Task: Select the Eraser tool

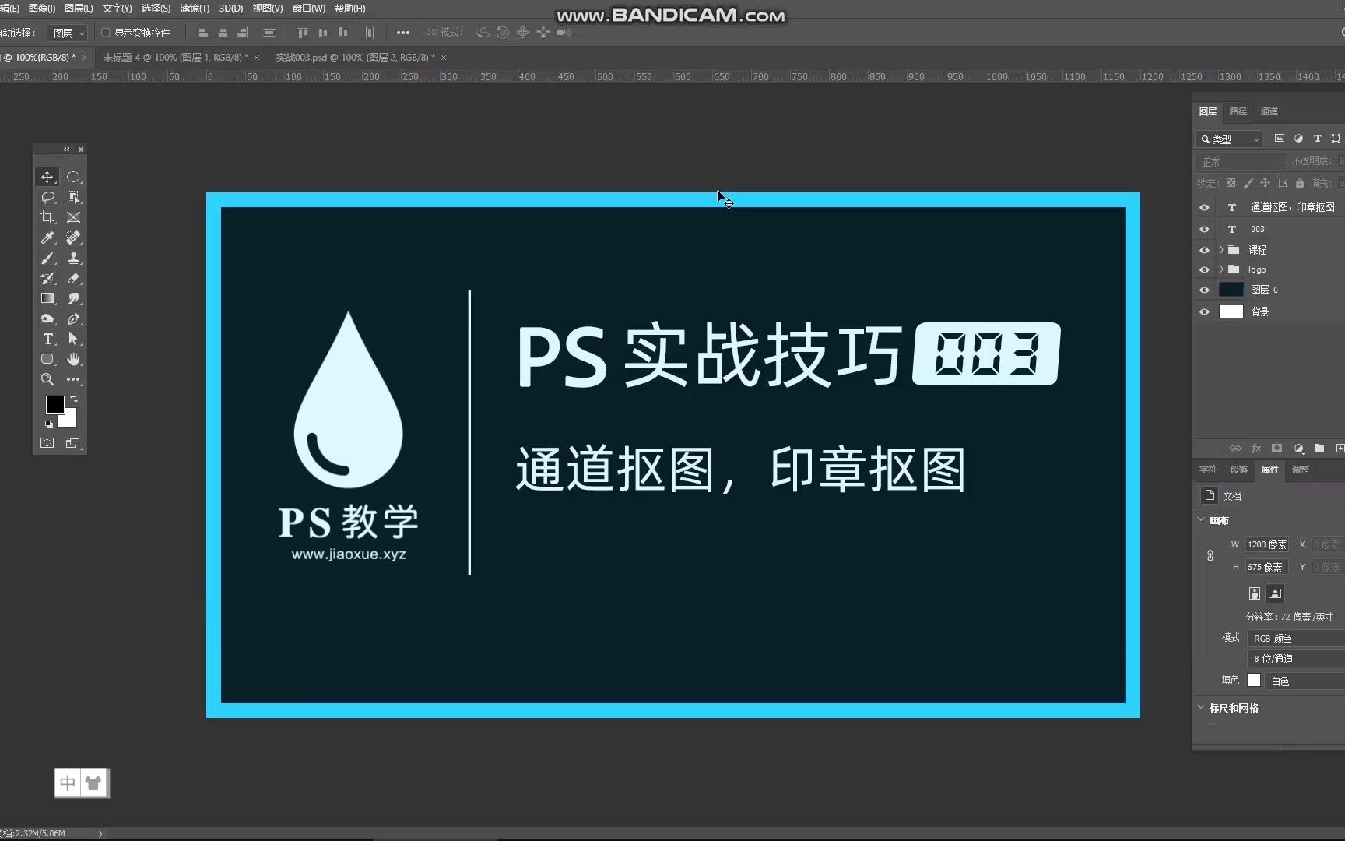Action: pyautogui.click(x=73, y=278)
